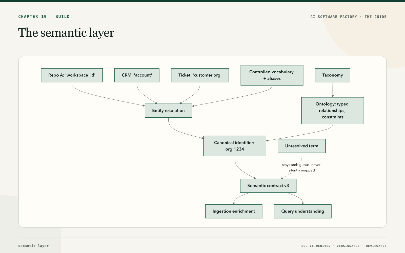Click the Ingestion enrichment node
Screen dimensions: 405x253
(234, 211)
